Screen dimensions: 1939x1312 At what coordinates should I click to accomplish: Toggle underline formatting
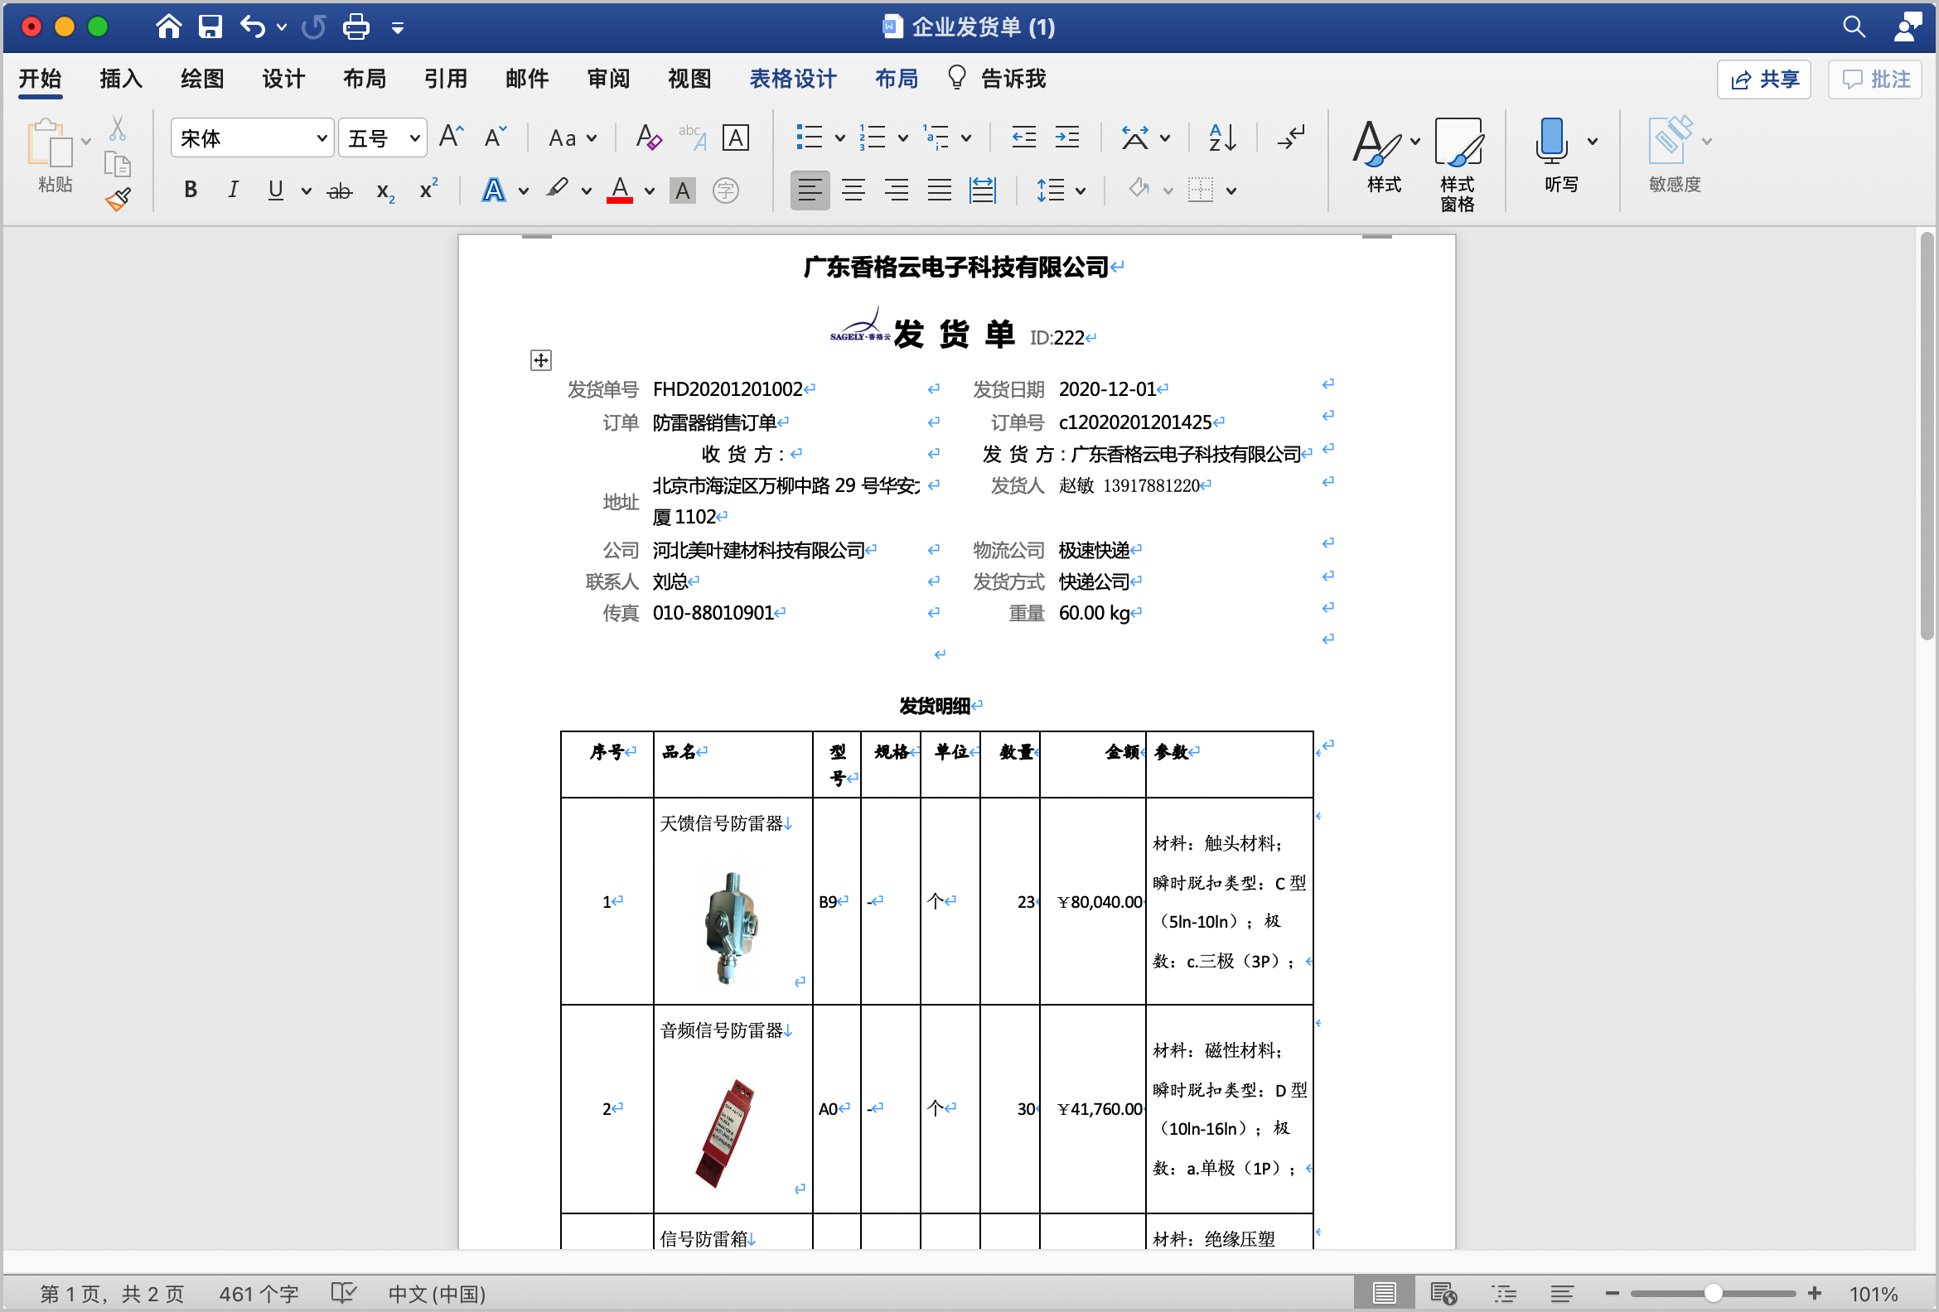(x=275, y=191)
